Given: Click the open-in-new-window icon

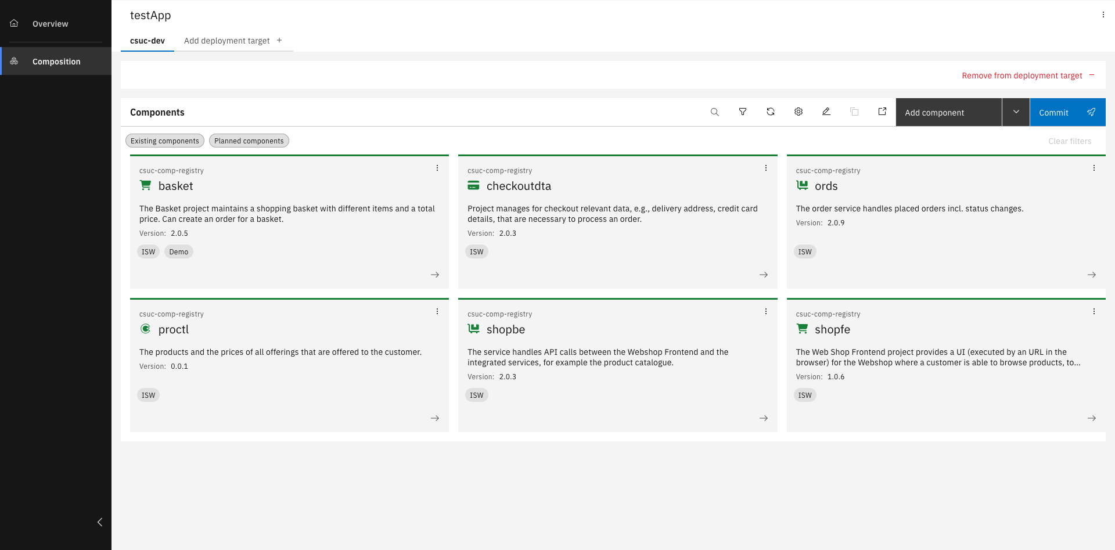Looking at the screenshot, I should [882, 112].
